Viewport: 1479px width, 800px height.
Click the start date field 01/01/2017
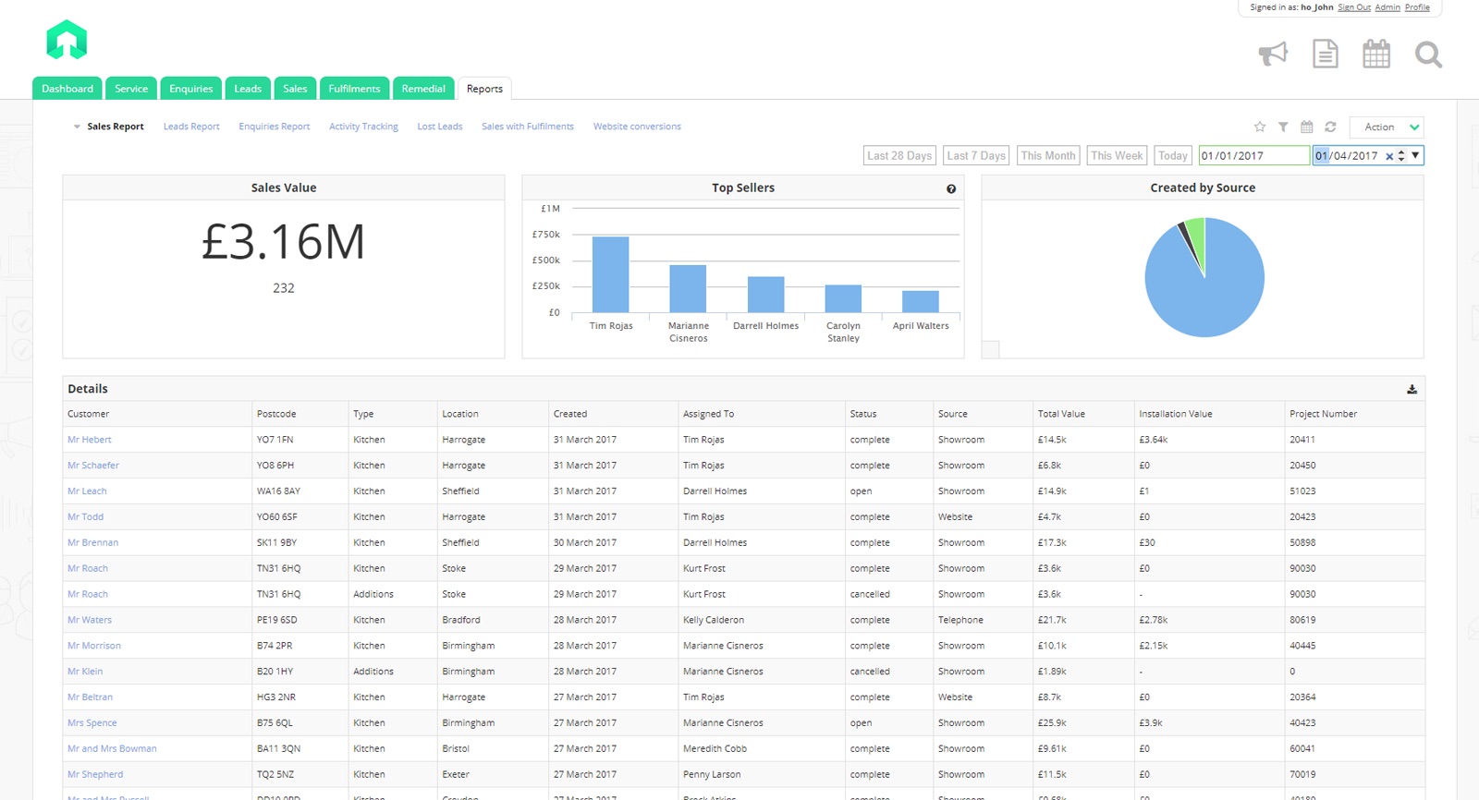[1253, 155]
